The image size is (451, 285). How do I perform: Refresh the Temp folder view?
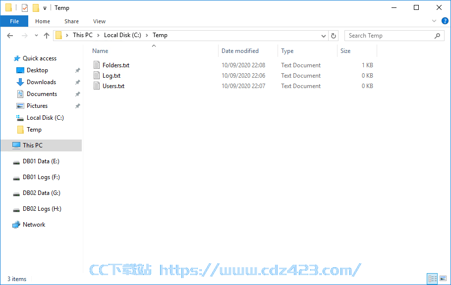tap(334, 36)
